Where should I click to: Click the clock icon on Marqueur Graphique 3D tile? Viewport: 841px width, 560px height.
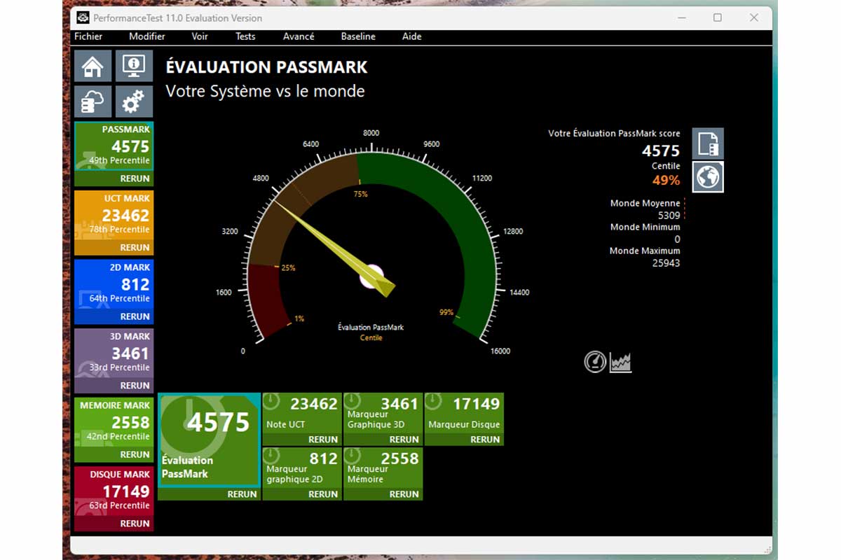coord(353,402)
